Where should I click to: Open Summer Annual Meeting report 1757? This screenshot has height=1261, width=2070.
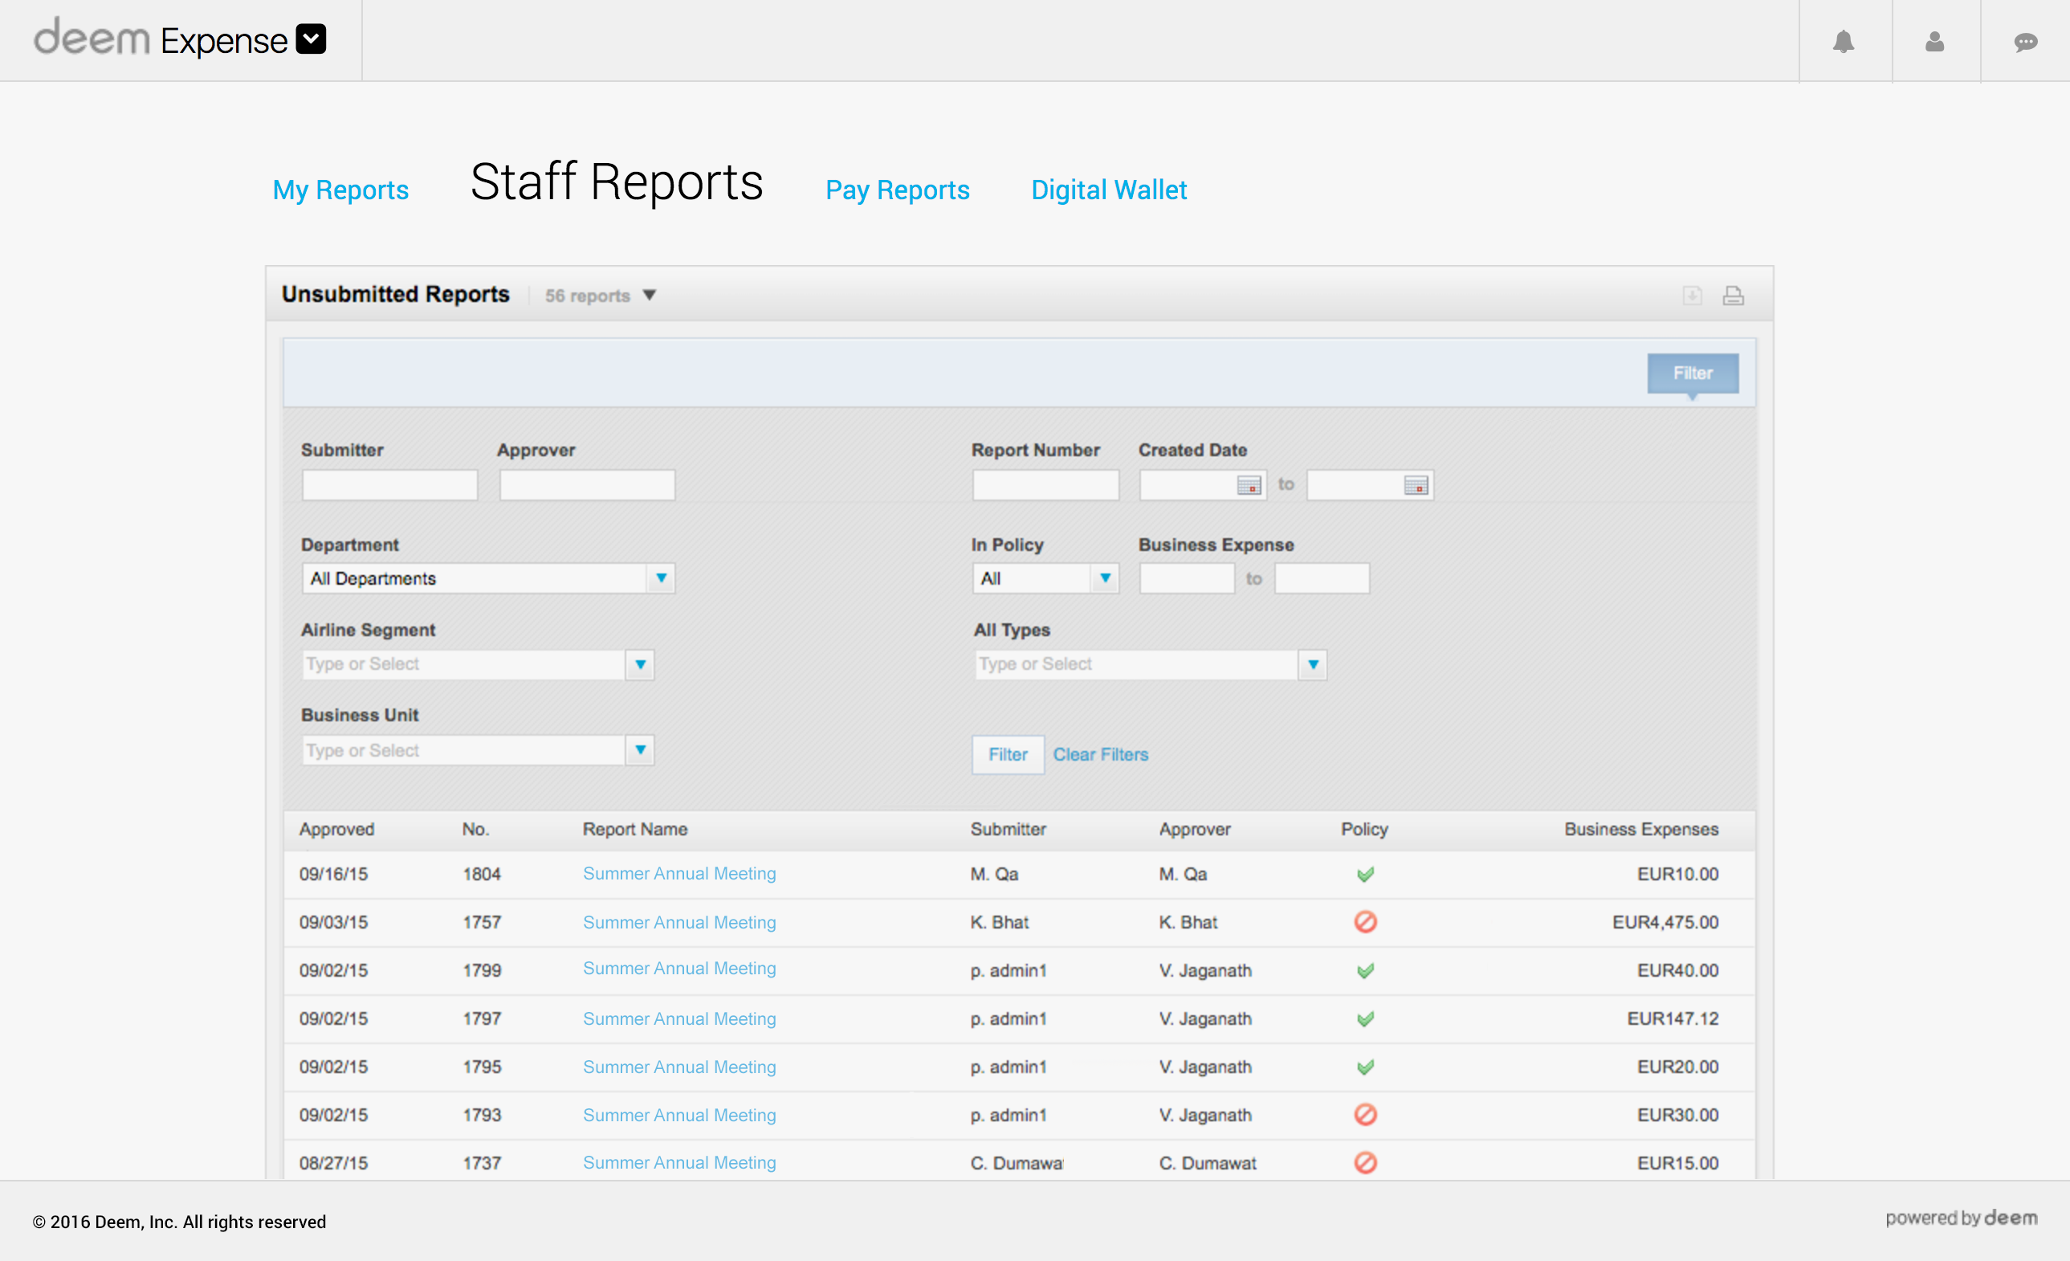(678, 922)
